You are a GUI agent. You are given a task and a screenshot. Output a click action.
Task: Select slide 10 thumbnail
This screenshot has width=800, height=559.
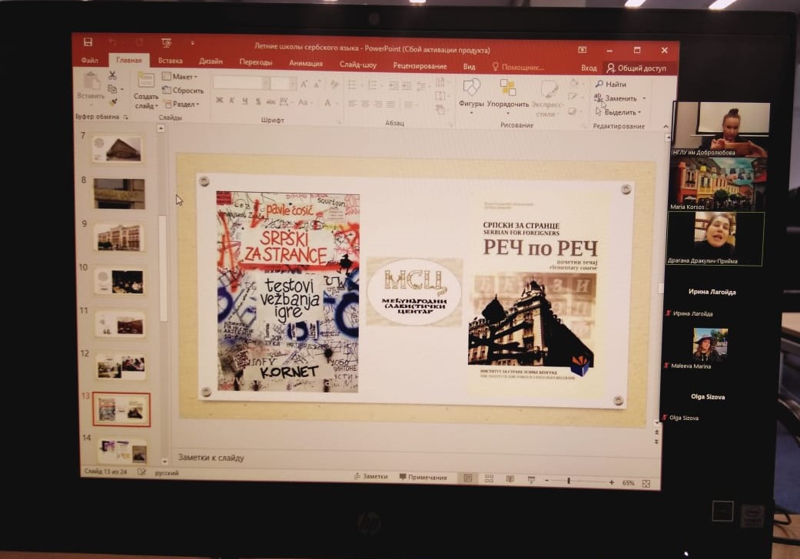pos(119,281)
